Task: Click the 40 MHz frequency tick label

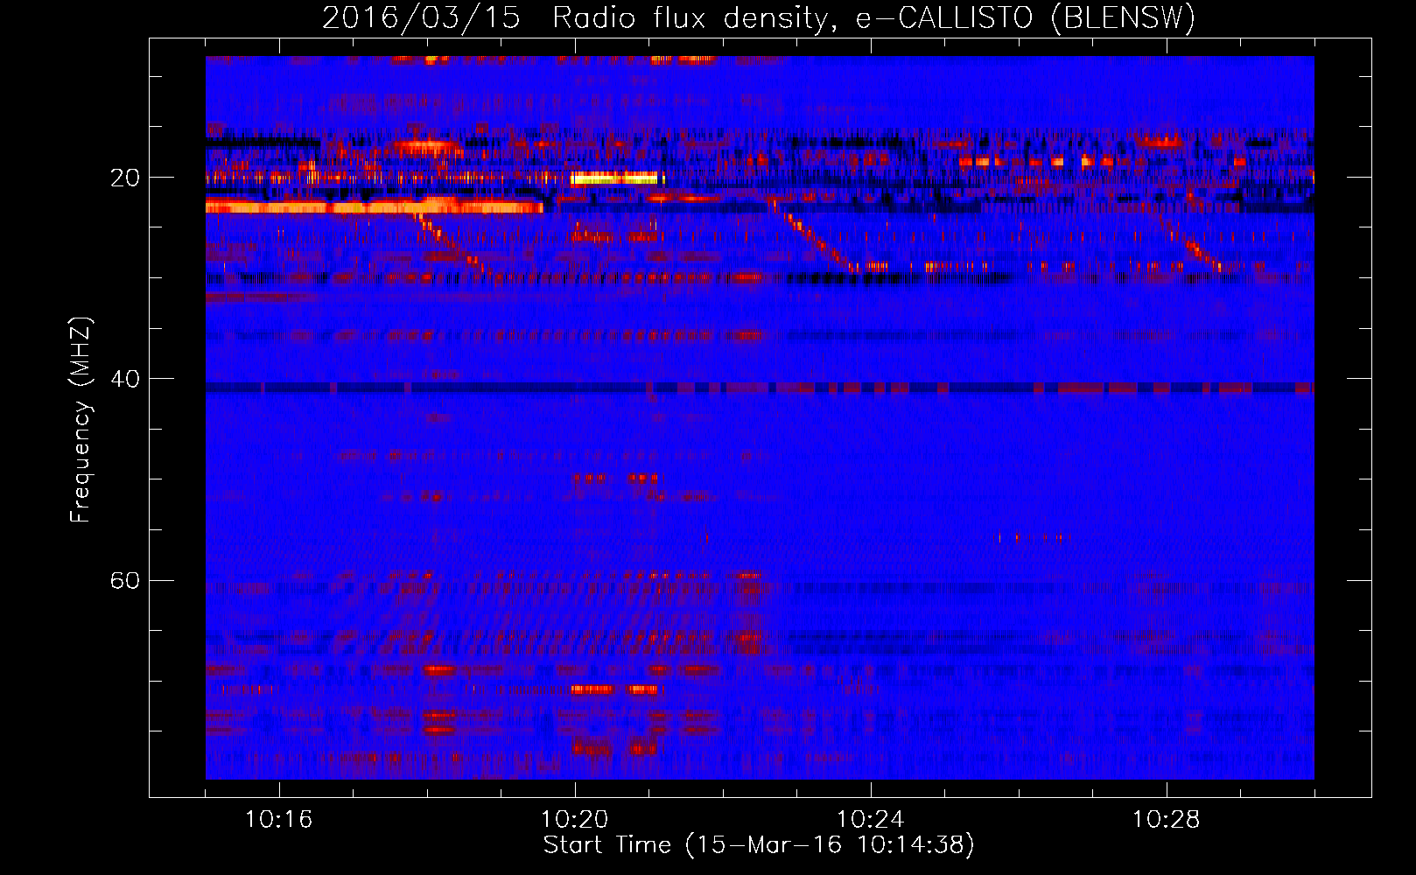Action: pos(124,379)
